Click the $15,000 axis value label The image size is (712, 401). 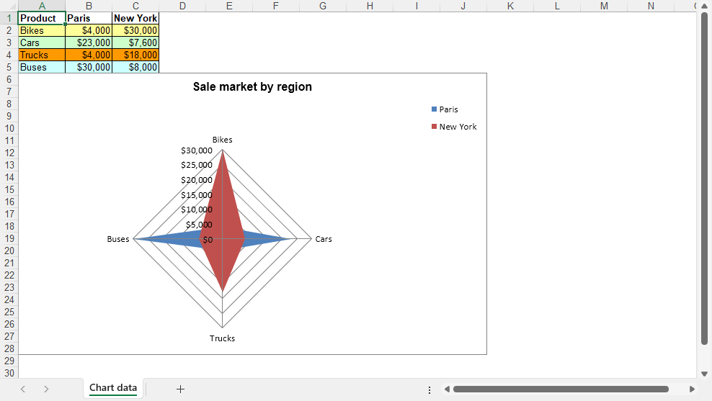click(197, 195)
